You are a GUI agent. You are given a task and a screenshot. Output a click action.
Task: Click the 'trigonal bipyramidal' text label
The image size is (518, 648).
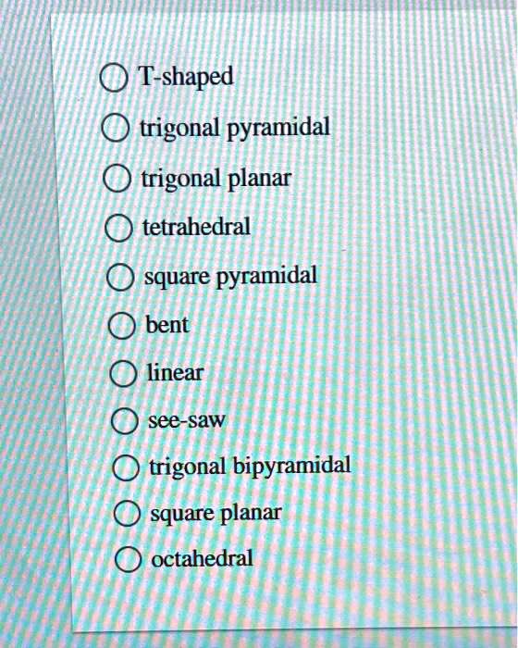point(251,467)
